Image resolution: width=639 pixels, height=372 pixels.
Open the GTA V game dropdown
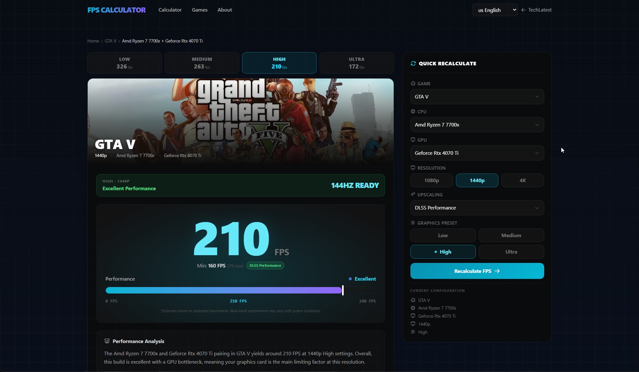pos(477,97)
